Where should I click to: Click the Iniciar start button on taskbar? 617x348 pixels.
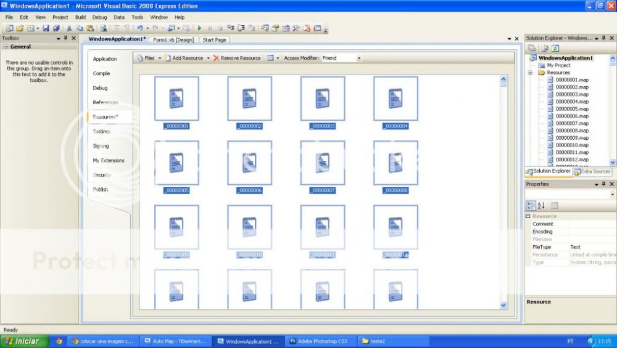pyautogui.click(x=25, y=341)
